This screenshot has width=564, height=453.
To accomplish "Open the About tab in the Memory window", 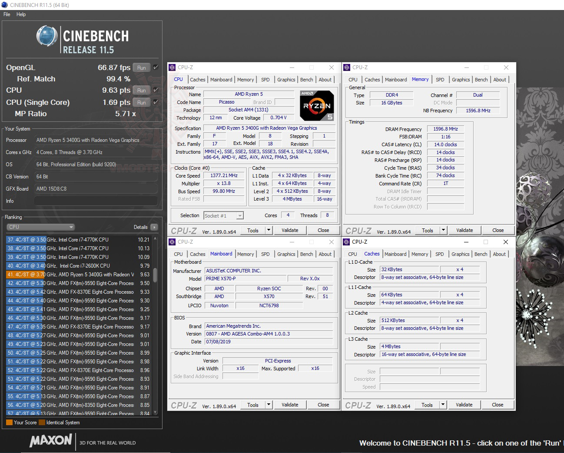I will 500,80.
